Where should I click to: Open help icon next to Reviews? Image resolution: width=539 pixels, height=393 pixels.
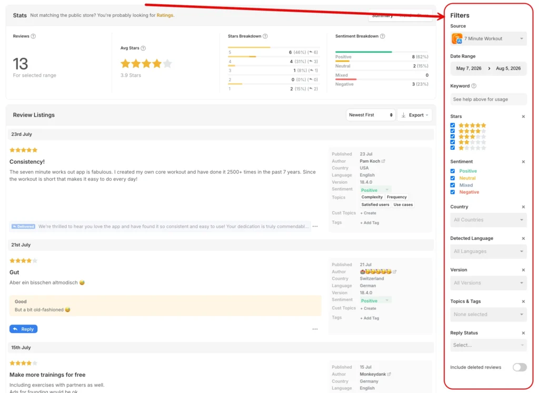tap(33, 36)
